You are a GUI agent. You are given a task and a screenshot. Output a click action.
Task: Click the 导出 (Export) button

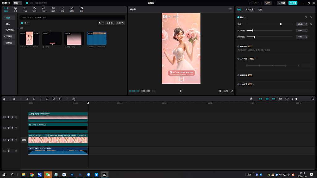coord(293,3)
